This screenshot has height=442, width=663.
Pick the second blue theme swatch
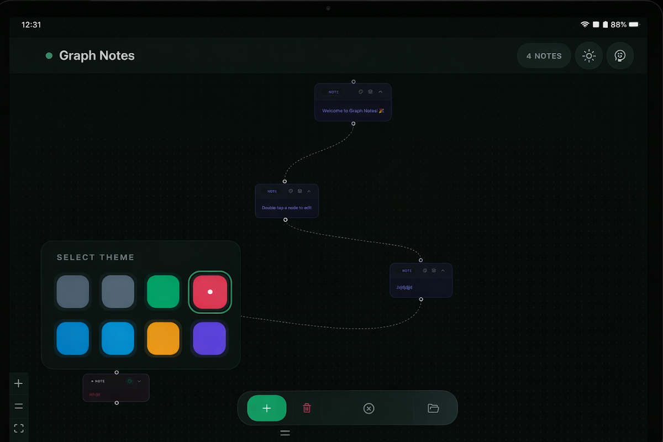click(118, 338)
